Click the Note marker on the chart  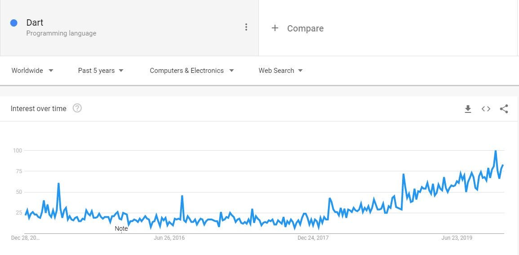pos(121,228)
